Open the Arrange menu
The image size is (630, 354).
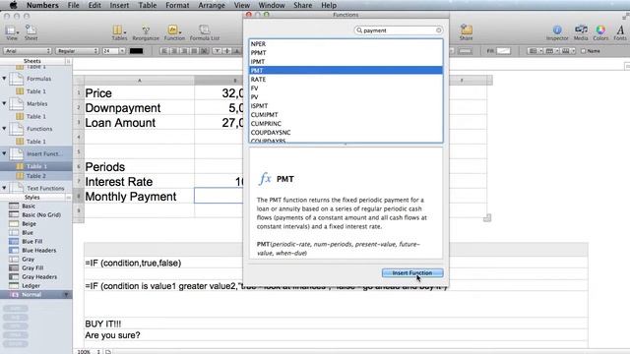coord(212,5)
